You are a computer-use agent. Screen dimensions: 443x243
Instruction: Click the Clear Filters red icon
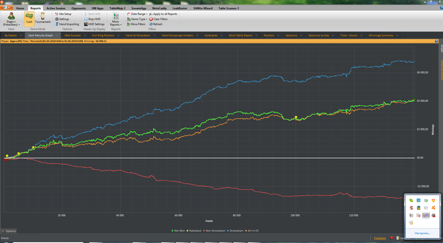151,19
